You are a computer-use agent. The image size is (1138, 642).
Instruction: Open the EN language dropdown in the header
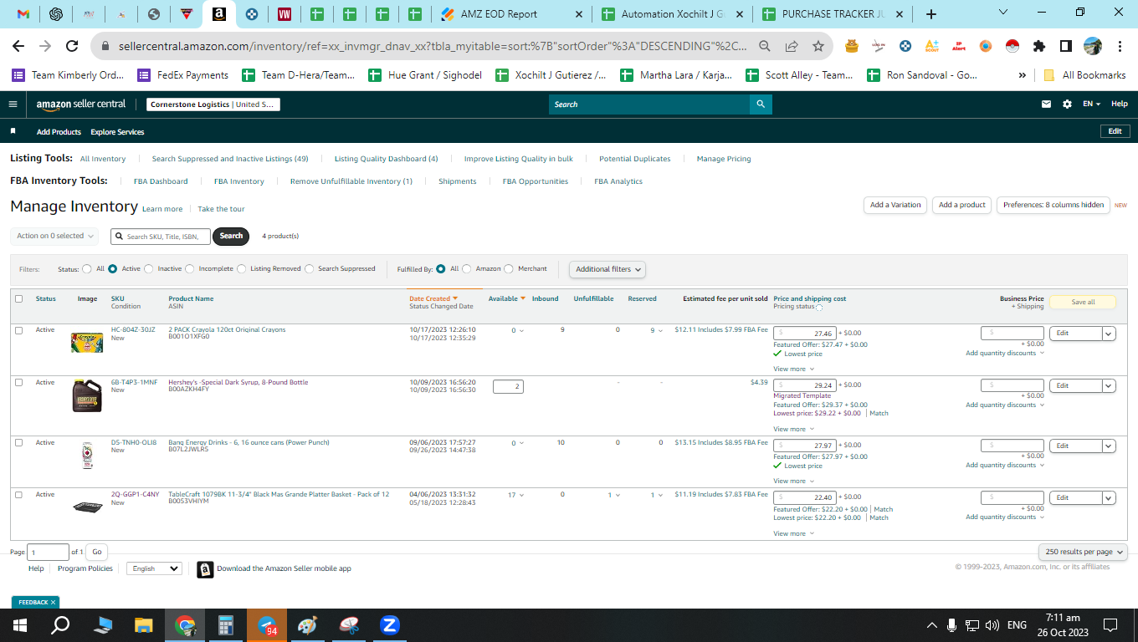(x=1092, y=104)
